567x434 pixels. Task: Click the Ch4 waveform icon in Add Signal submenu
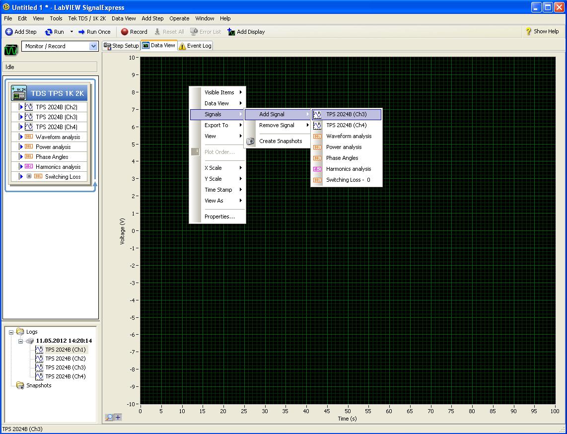point(317,125)
